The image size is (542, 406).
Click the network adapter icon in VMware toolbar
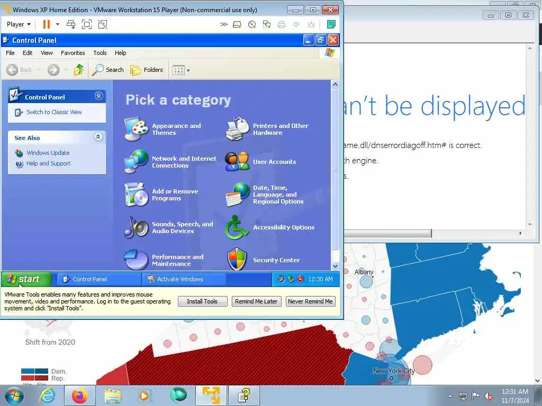[267, 24]
